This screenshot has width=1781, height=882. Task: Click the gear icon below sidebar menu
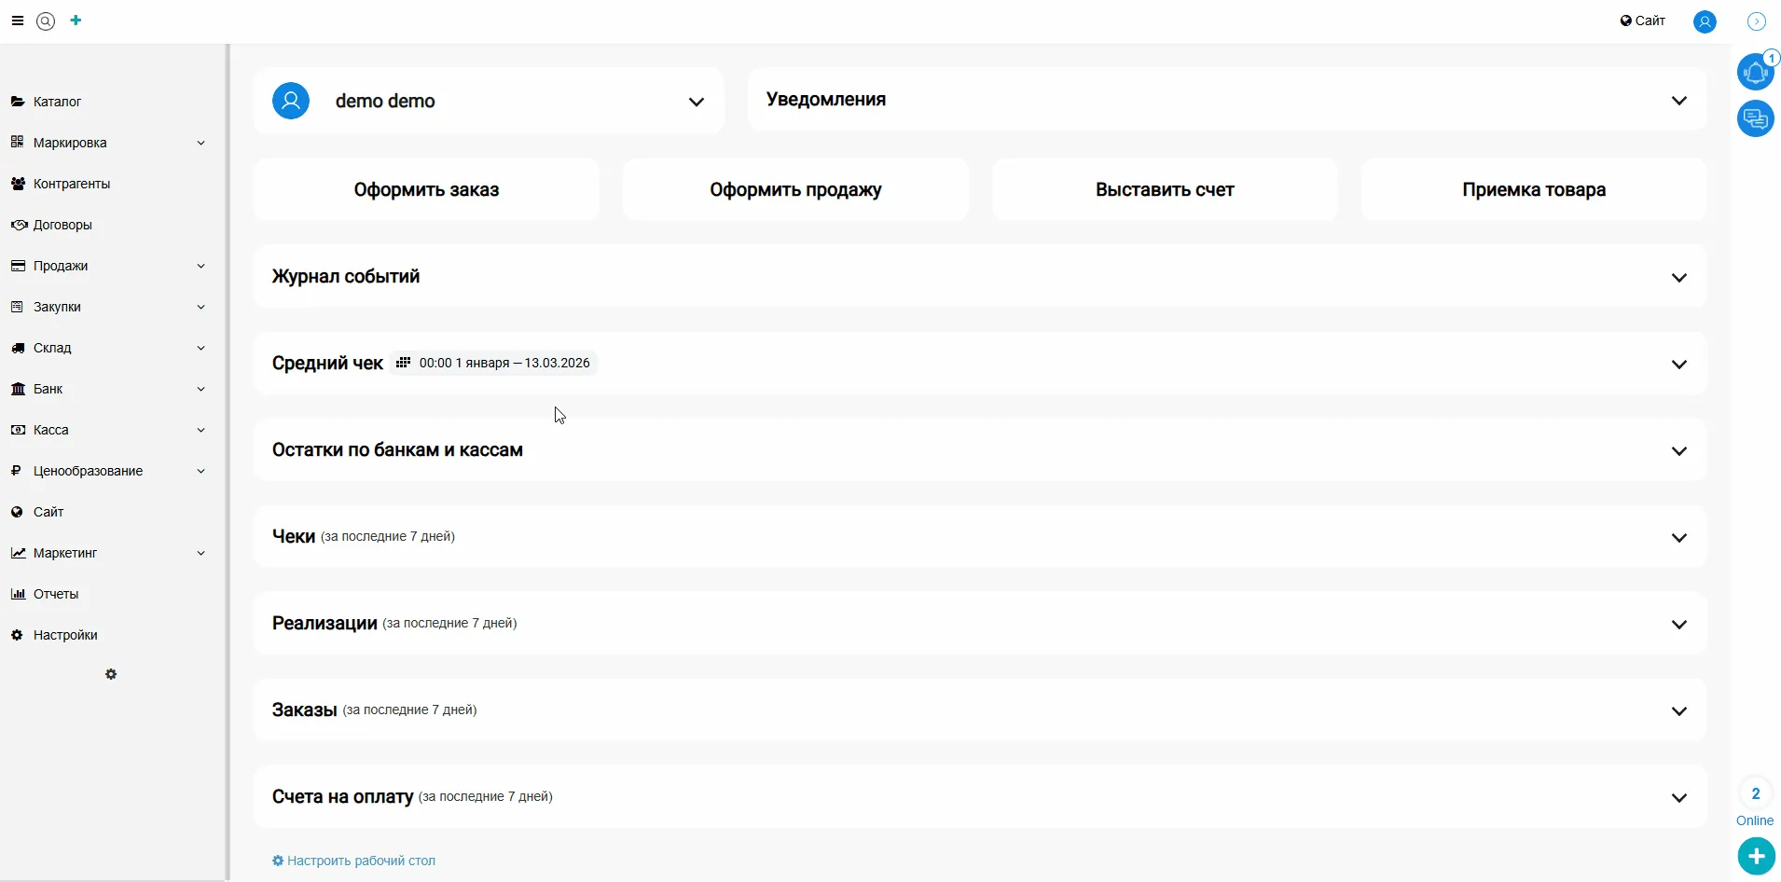[x=111, y=674]
